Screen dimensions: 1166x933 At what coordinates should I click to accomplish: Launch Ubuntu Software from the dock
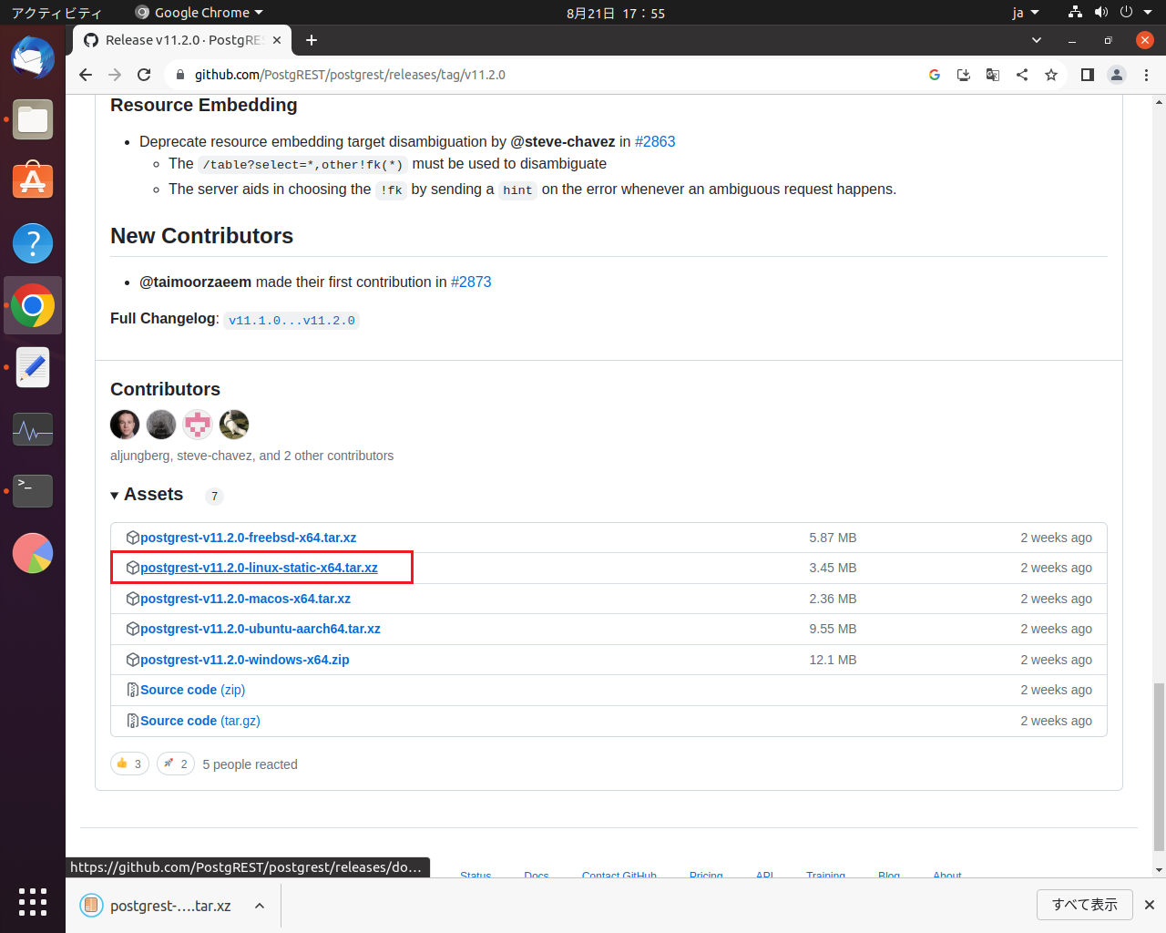pos(33,181)
